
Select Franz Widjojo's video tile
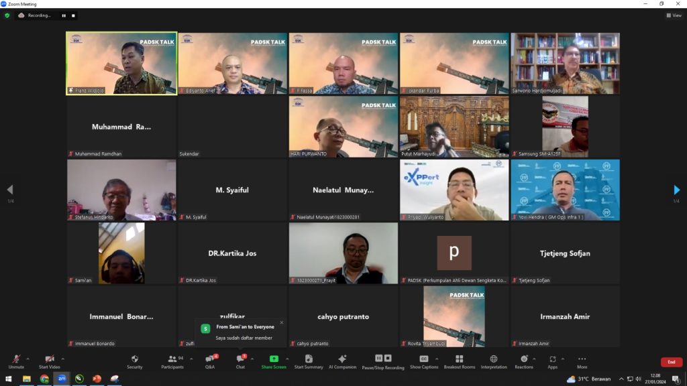pyautogui.click(x=121, y=63)
